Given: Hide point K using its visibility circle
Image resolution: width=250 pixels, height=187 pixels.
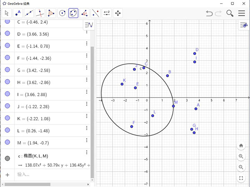Looking at the screenshot, I should 7,118.
